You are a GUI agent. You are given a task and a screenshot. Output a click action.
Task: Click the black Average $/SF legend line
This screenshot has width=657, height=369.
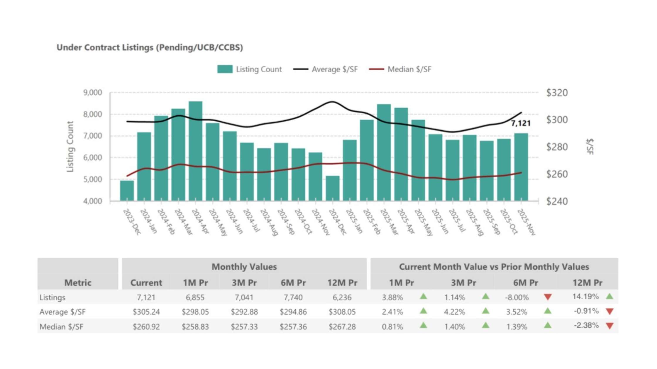[x=301, y=69]
